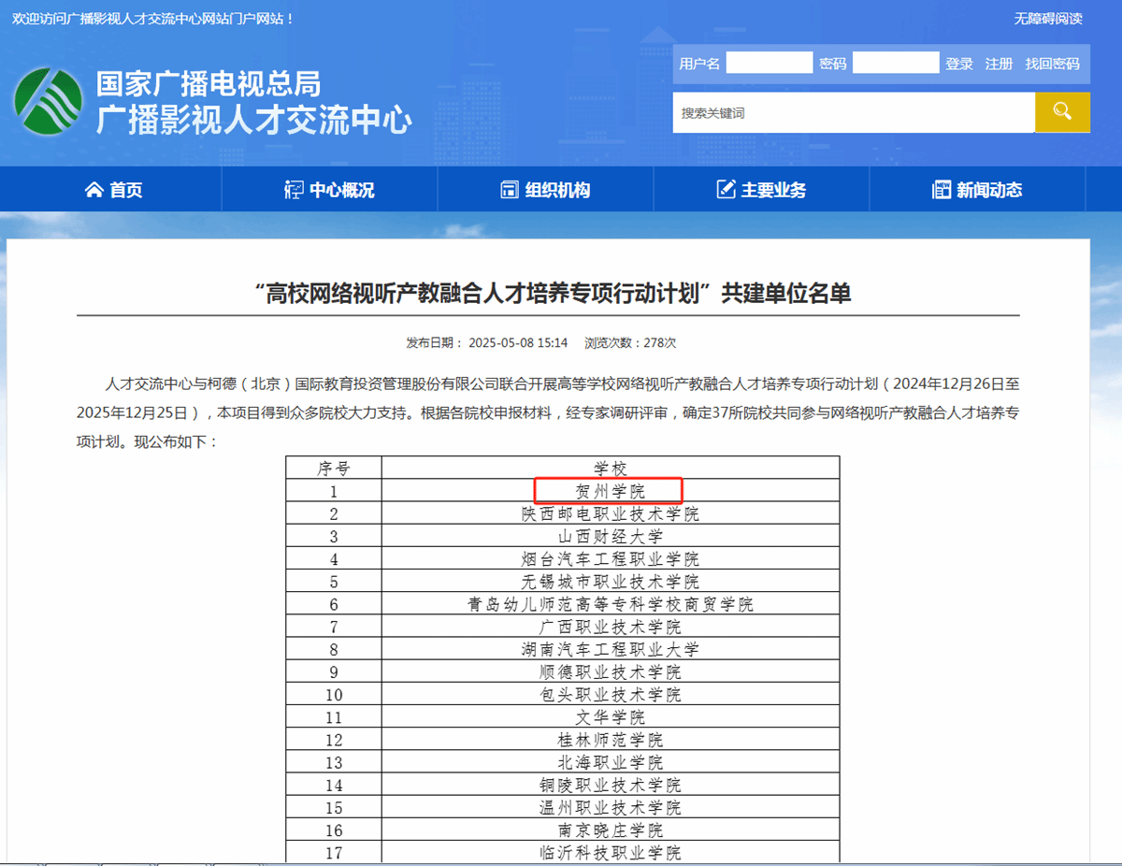The height and width of the screenshot is (866, 1122).
Task: Click the 无锡城市职业技术学院 cell
Action: tap(611, 581)
